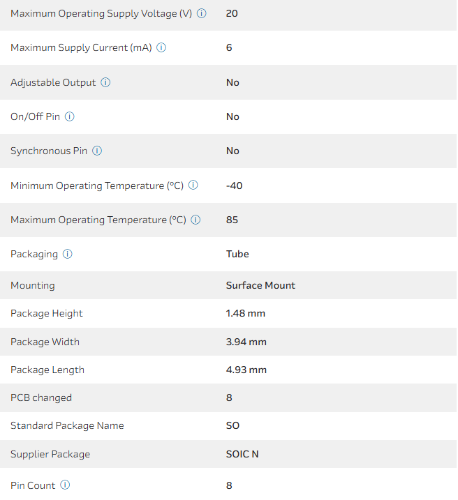Select the Tube packaging value
Image resolution: width=458 pixels, height=500 pixels.
(237, 254)
